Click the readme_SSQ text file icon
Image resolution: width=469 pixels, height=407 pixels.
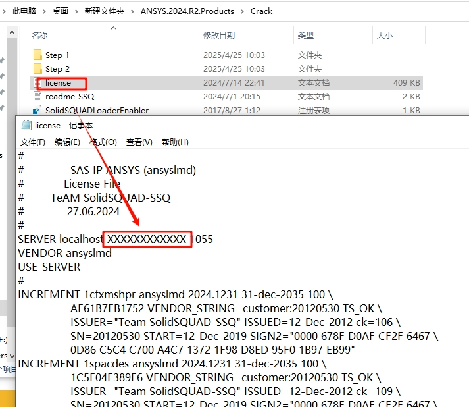(37, 96)
